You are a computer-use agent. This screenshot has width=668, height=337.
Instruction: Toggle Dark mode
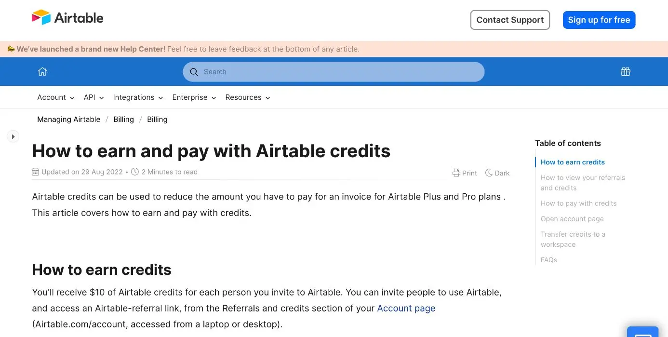tap(497, 173)
